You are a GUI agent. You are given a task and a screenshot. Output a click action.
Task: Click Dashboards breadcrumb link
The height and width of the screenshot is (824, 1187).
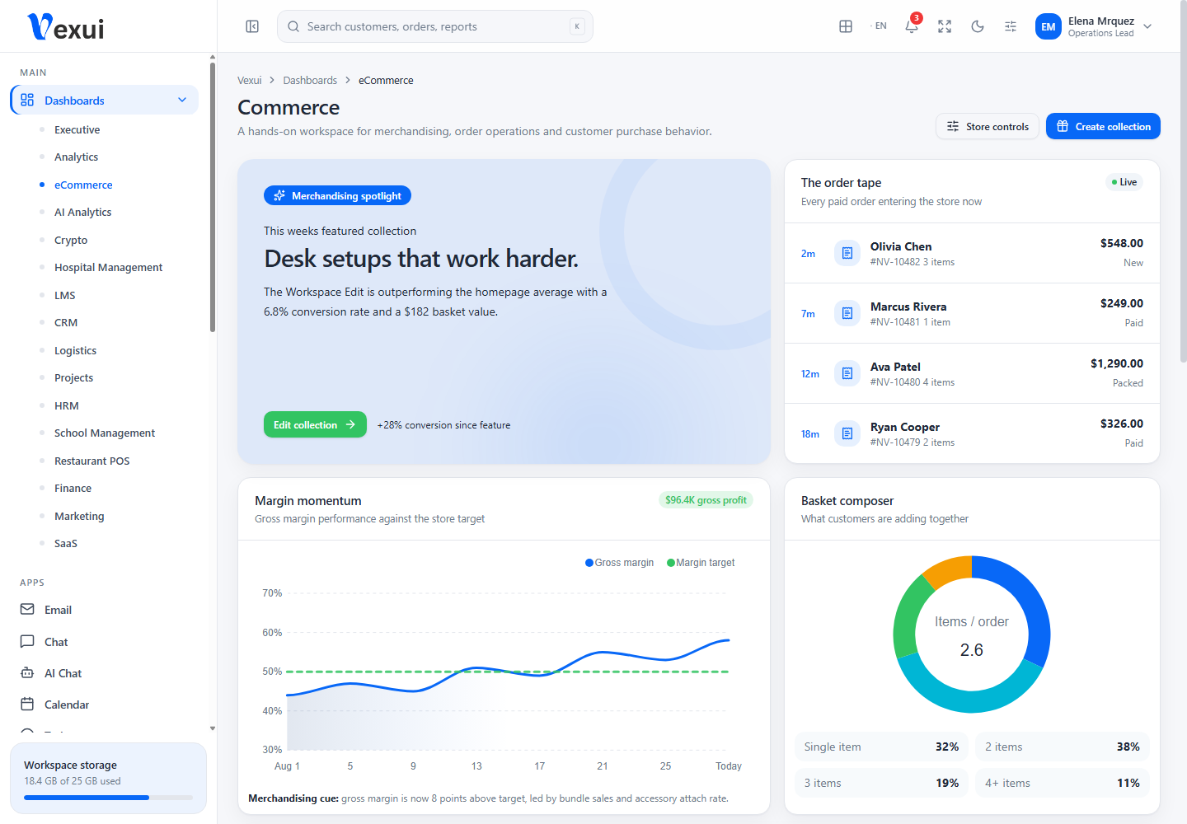(310, 80)
